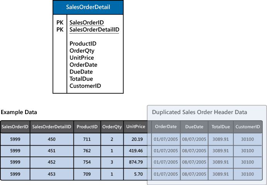This screenshot has width=267, height=185.
Task: Select OrderQty cell 1 in row 453
Action: [x=112, y=174]
